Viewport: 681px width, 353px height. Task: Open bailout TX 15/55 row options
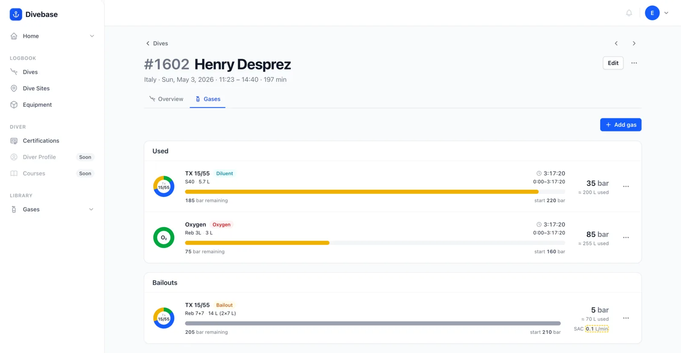pyautogui.click(x=626, y=318)
